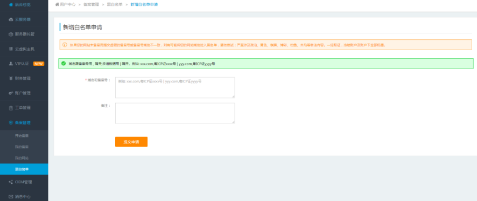This screenshot has width=477, height=201.
Task: Select the highlighted 黑白名单 submenu item
Action: click(24, 169)
